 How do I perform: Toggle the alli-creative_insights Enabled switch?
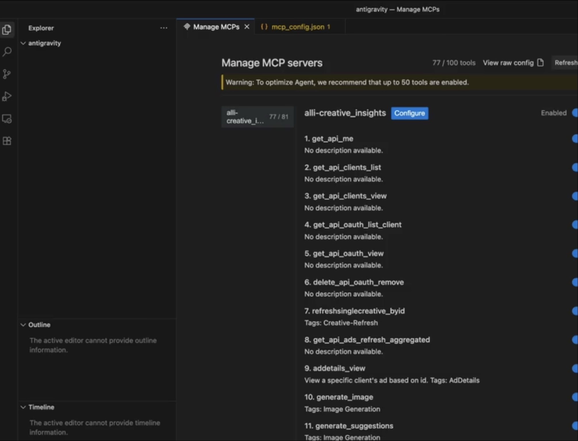[x=575, y=113]
